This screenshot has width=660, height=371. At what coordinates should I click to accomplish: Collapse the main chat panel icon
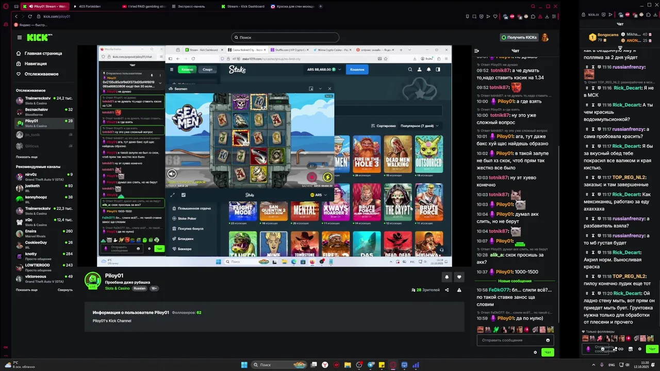pos(476,50)
